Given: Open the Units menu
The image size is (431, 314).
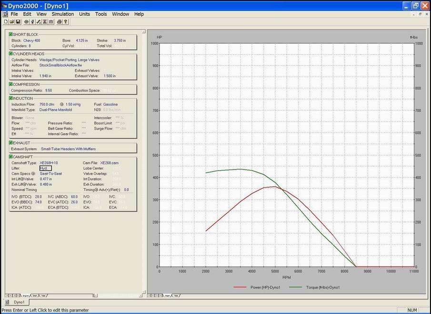Looking at the screenshot, I should [x=84, y=14].
